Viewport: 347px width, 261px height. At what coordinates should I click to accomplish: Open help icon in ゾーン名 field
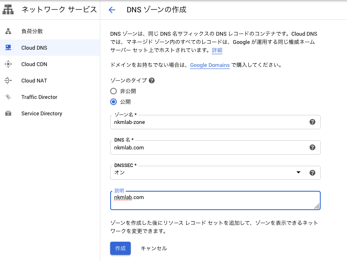(x=312, y=122)
